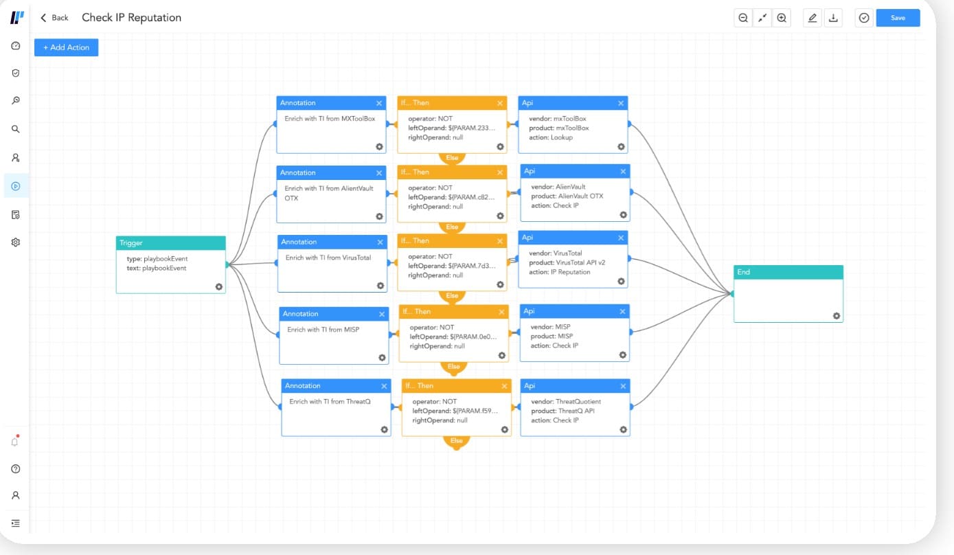
Task: Open the settings gear in left sidebar
Action: click(16, 242)
